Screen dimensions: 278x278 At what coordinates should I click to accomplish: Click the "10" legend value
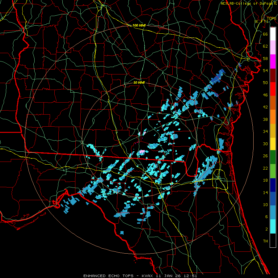click(265, 204)
